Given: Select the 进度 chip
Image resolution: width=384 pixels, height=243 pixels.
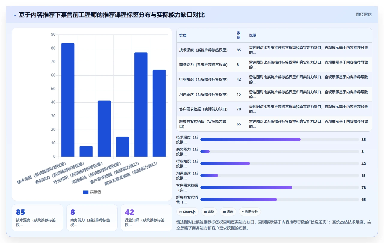Looking at the screenshot, I should point(228,212).
